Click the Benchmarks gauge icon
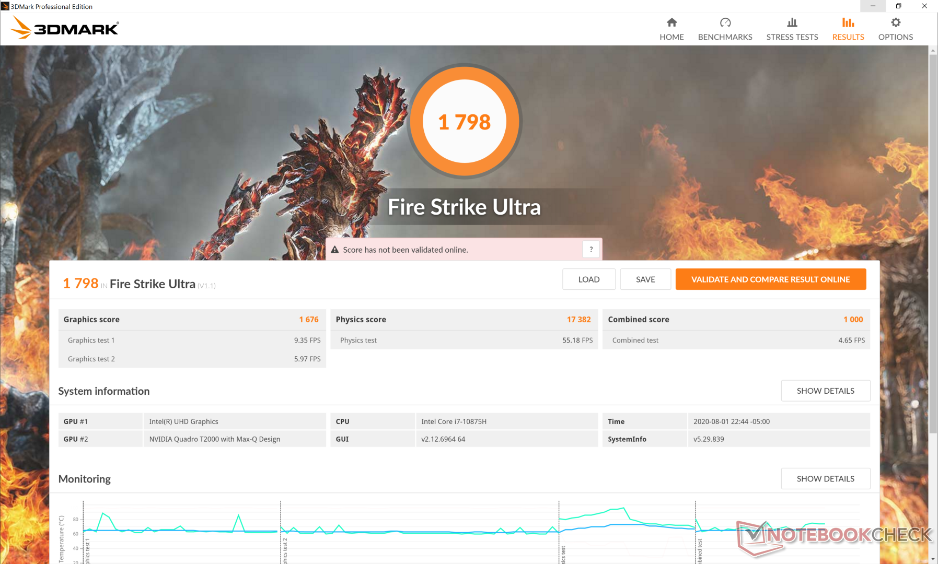Viewport: 938px width, 564px height. (x=725, y=22)
